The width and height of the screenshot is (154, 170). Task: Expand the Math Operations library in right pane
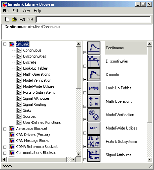[85, 106]
